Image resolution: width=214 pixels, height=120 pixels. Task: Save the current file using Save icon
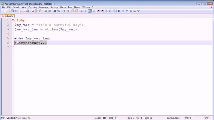tap(12, 11)
